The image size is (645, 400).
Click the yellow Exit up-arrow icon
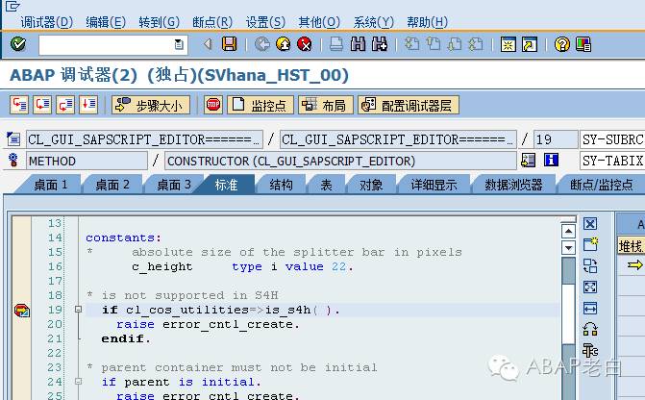tap(284, 44)
